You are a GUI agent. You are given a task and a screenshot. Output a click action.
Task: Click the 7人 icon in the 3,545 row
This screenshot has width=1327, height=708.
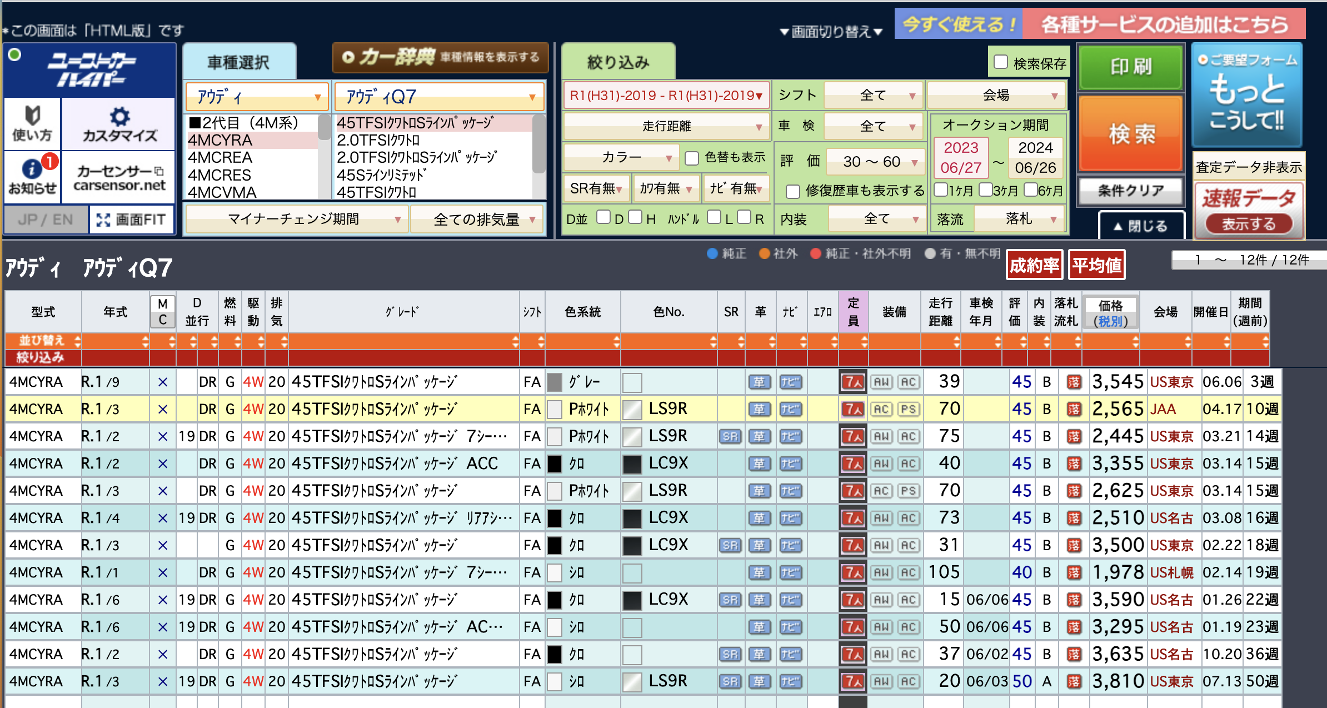click(852, 382)
